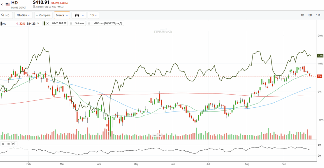Zoom out with the minus button
The width and height of the screenshot is (324, 168).
[154, 135]
